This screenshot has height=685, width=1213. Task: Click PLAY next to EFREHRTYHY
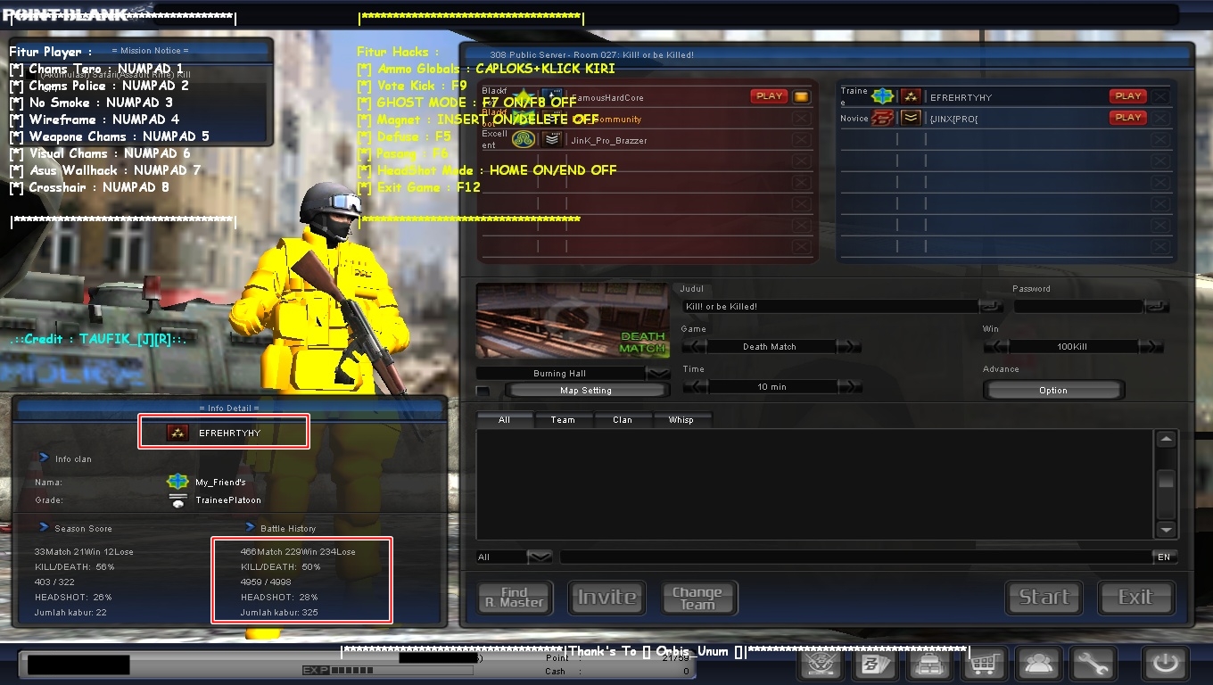click(x=1128, y=96)
